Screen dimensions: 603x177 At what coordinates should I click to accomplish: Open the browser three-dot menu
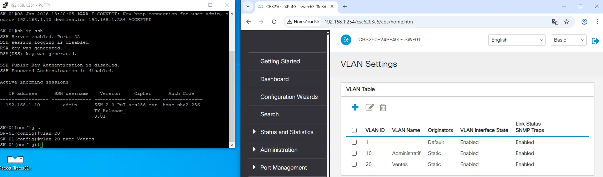597,22
